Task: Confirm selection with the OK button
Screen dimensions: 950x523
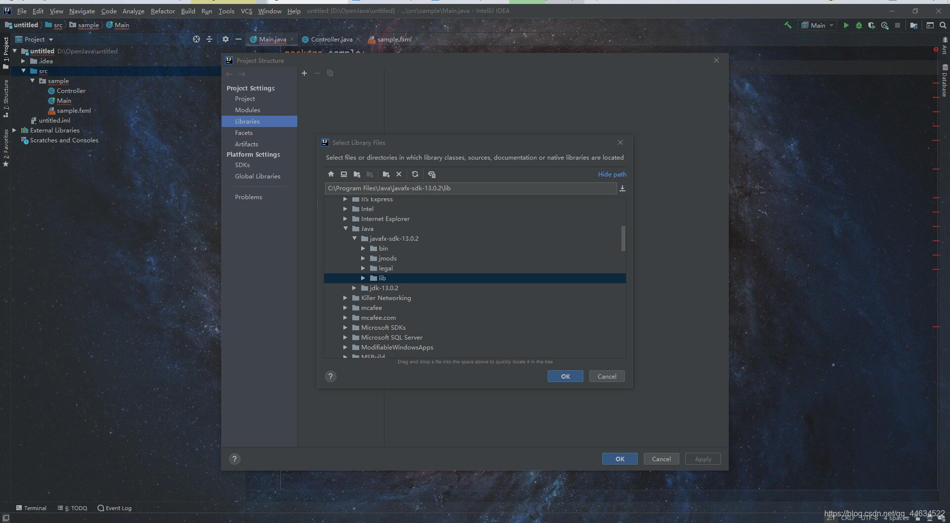Action: pos(565,376)
